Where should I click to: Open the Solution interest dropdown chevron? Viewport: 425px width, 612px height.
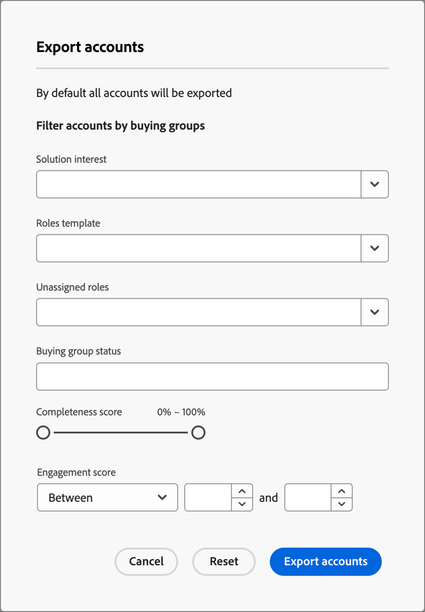coord(375,184)
